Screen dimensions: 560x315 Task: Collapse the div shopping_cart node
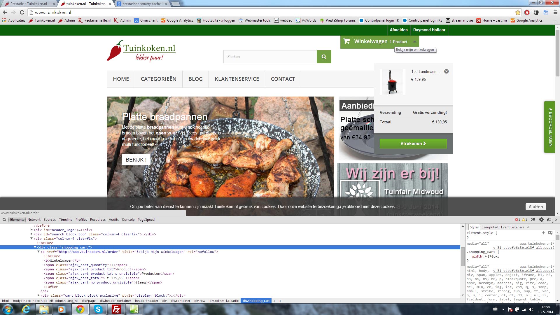click(35, 247)
